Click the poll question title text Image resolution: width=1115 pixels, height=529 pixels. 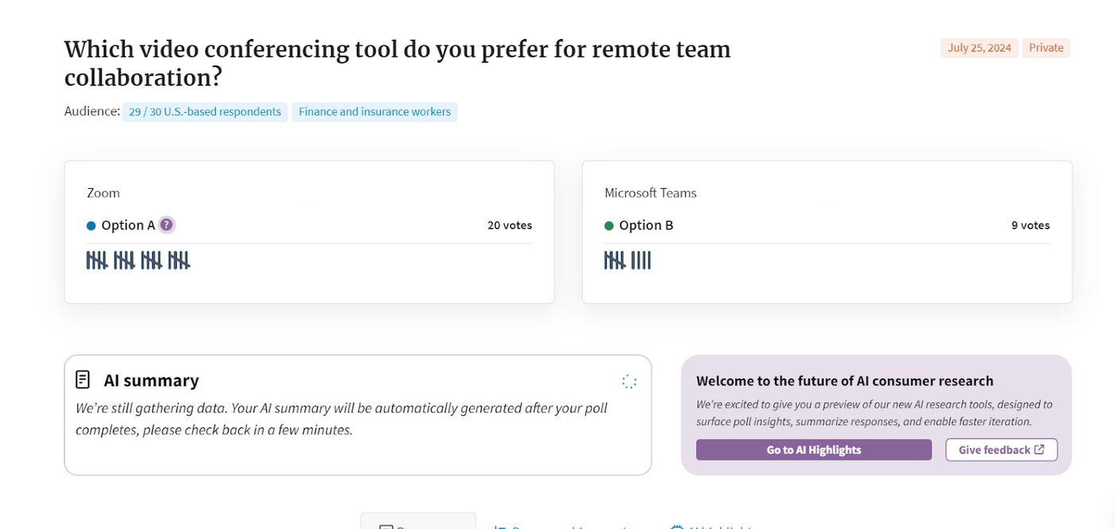tap(397, 63)
